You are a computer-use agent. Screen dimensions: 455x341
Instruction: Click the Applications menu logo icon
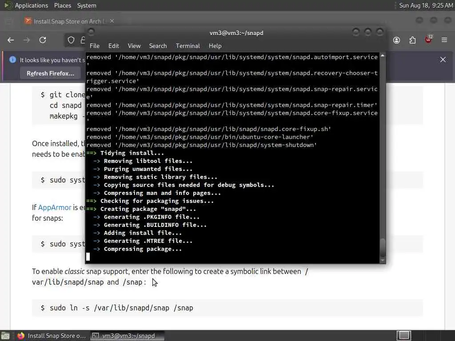[x=8, y=5]
